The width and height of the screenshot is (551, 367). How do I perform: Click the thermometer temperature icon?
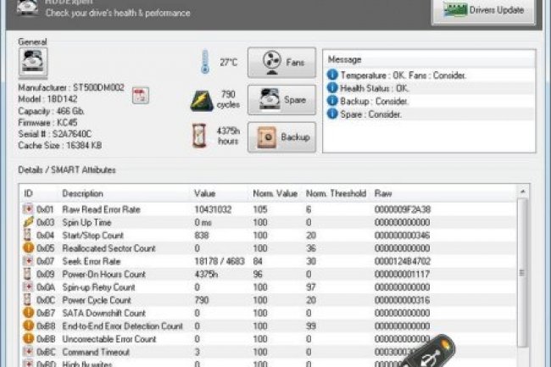pyautogui.click(x=204, y=63)
